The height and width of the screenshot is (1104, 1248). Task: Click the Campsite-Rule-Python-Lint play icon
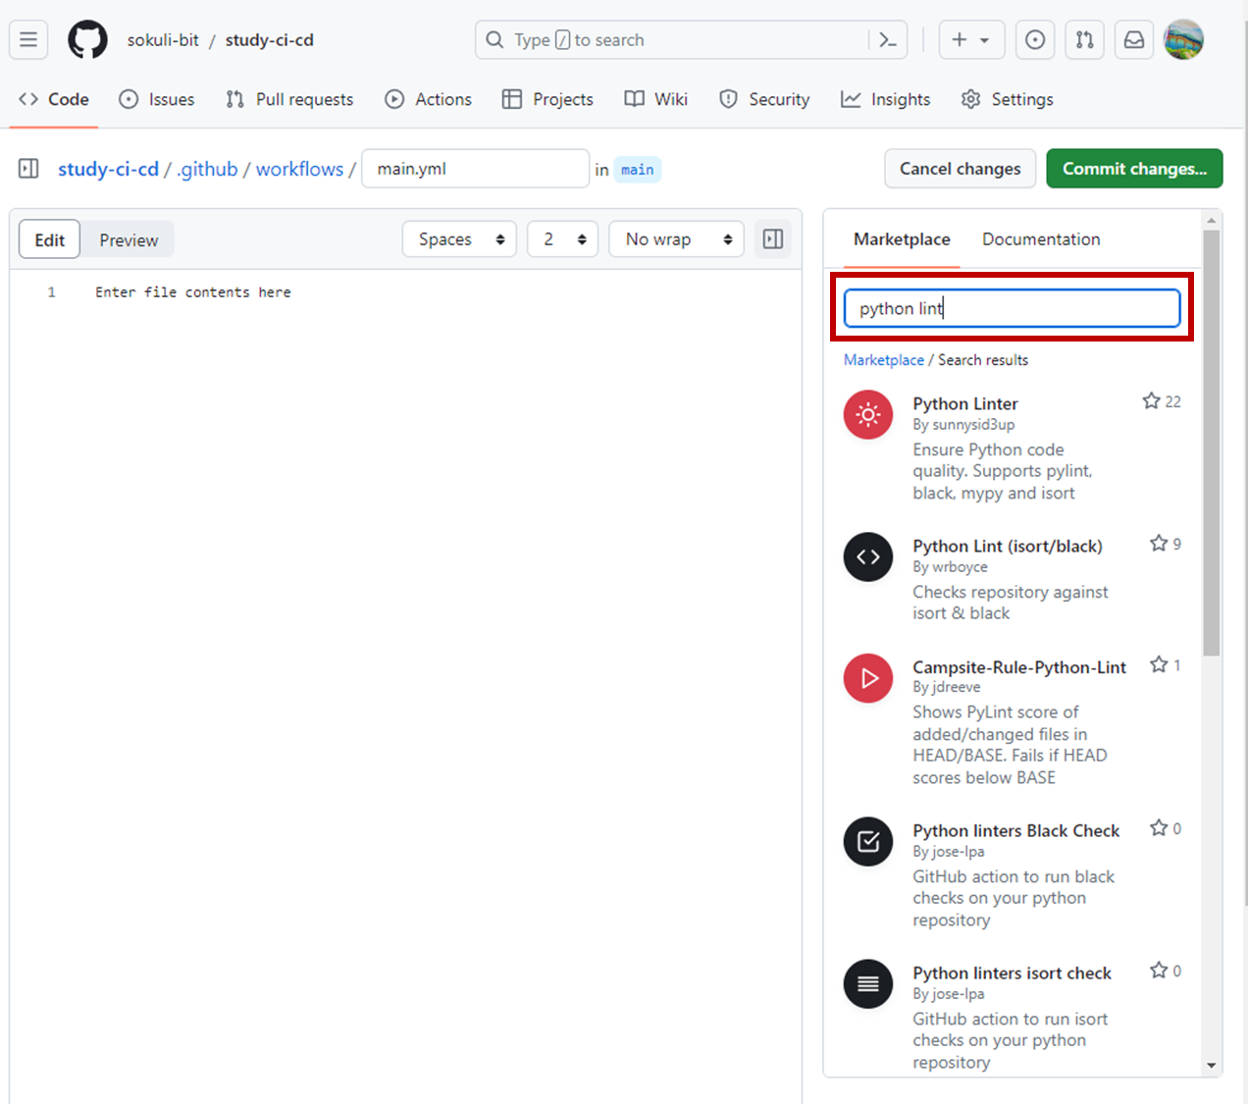coord(868,678)
